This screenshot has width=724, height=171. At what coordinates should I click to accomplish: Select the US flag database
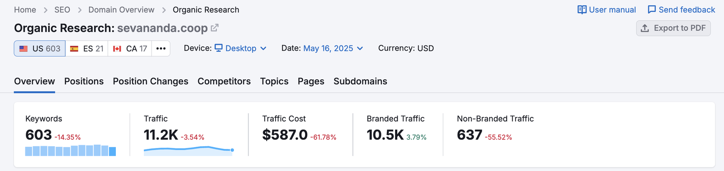click(x=40, y=48)
